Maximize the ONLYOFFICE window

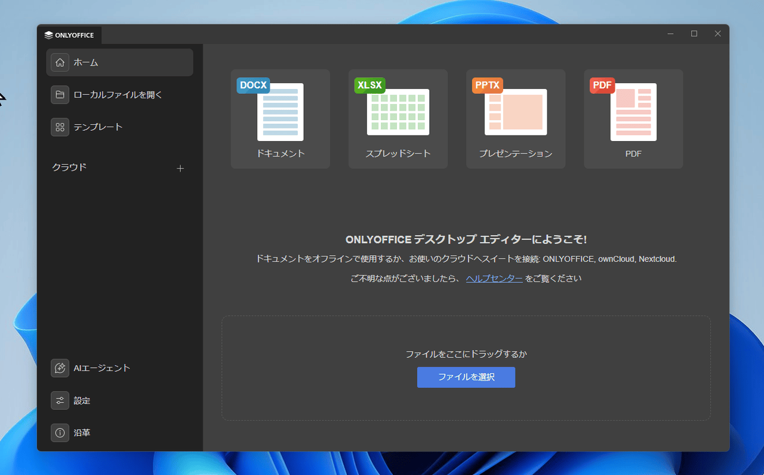pos(694,34)
